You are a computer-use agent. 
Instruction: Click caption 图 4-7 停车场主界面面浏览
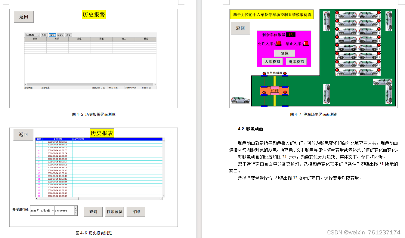click(314, 114)
